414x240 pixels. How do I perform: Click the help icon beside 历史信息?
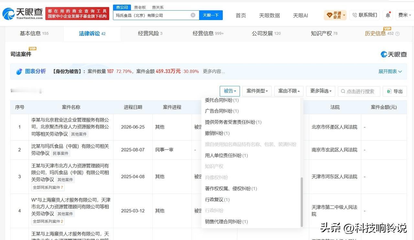point(398,34)
